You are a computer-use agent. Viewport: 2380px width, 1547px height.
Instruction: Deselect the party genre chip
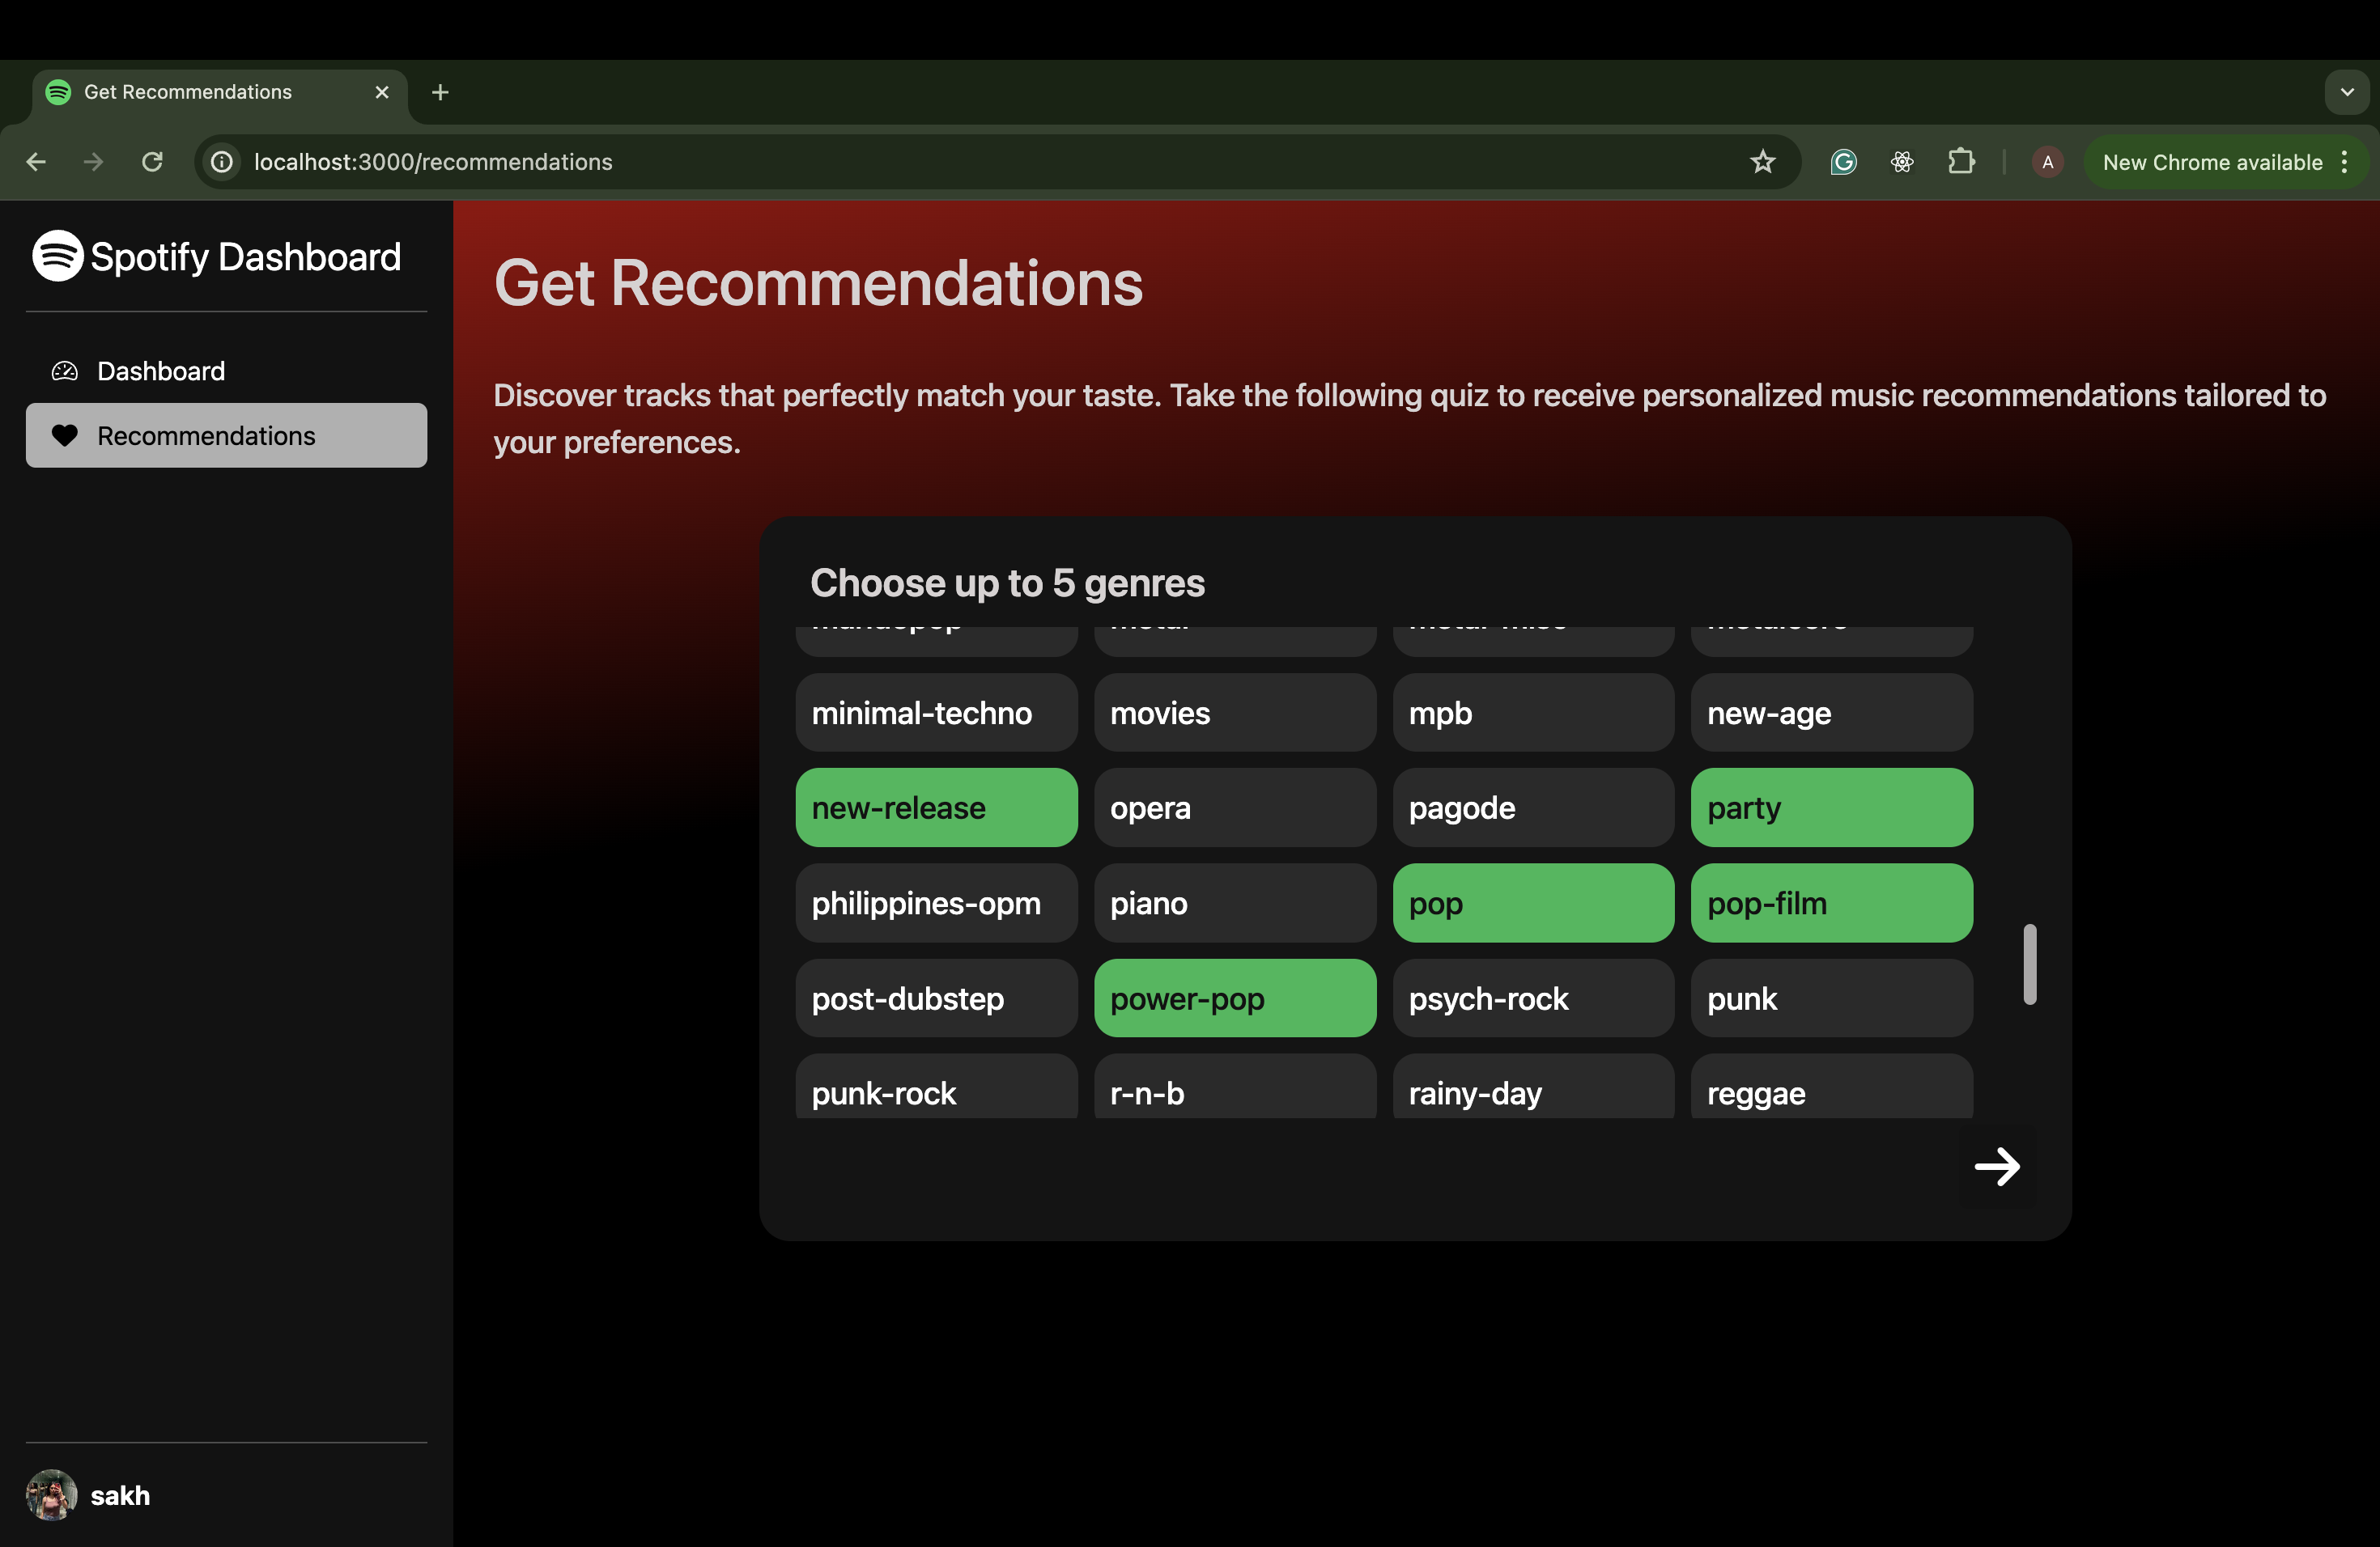tap(1831, 807)
